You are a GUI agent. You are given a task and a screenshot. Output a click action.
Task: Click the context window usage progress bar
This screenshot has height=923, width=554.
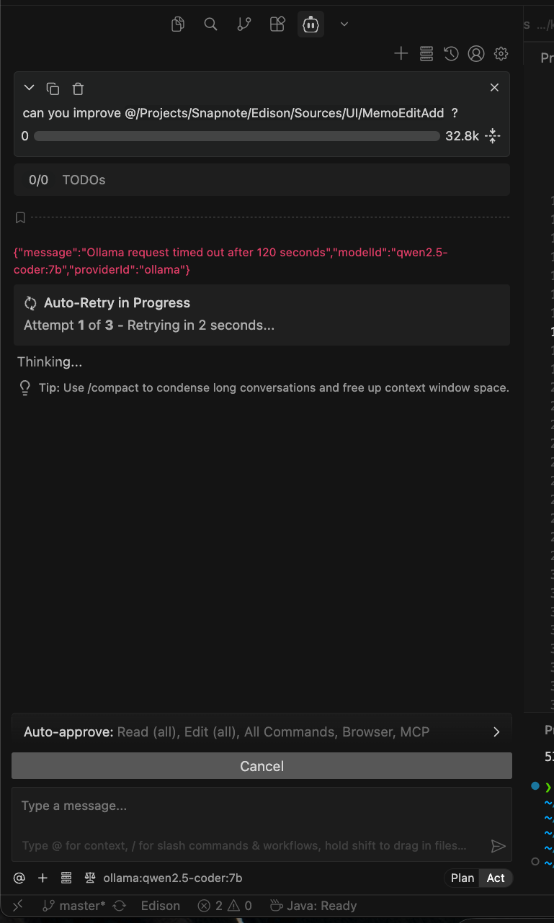pyautogui.click(x=236, y=136)
